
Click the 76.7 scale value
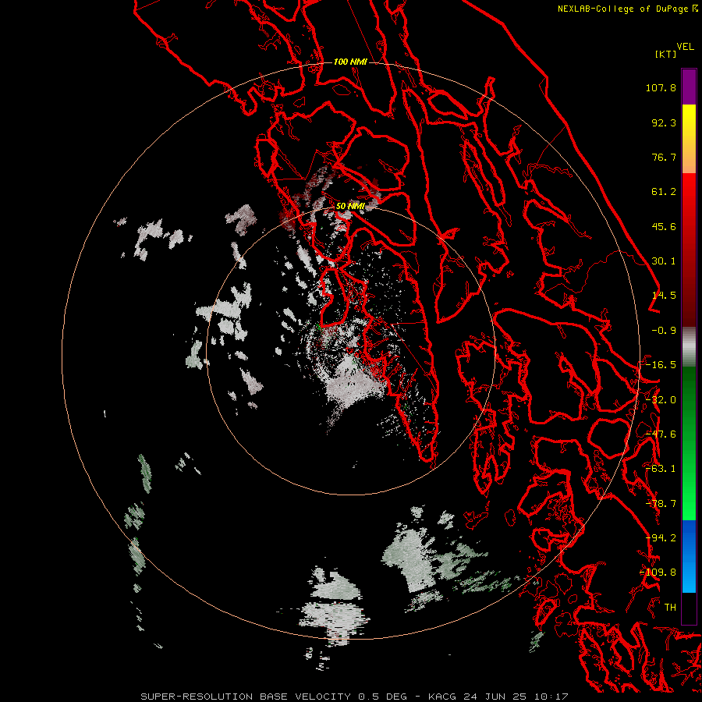click(664, 157)
